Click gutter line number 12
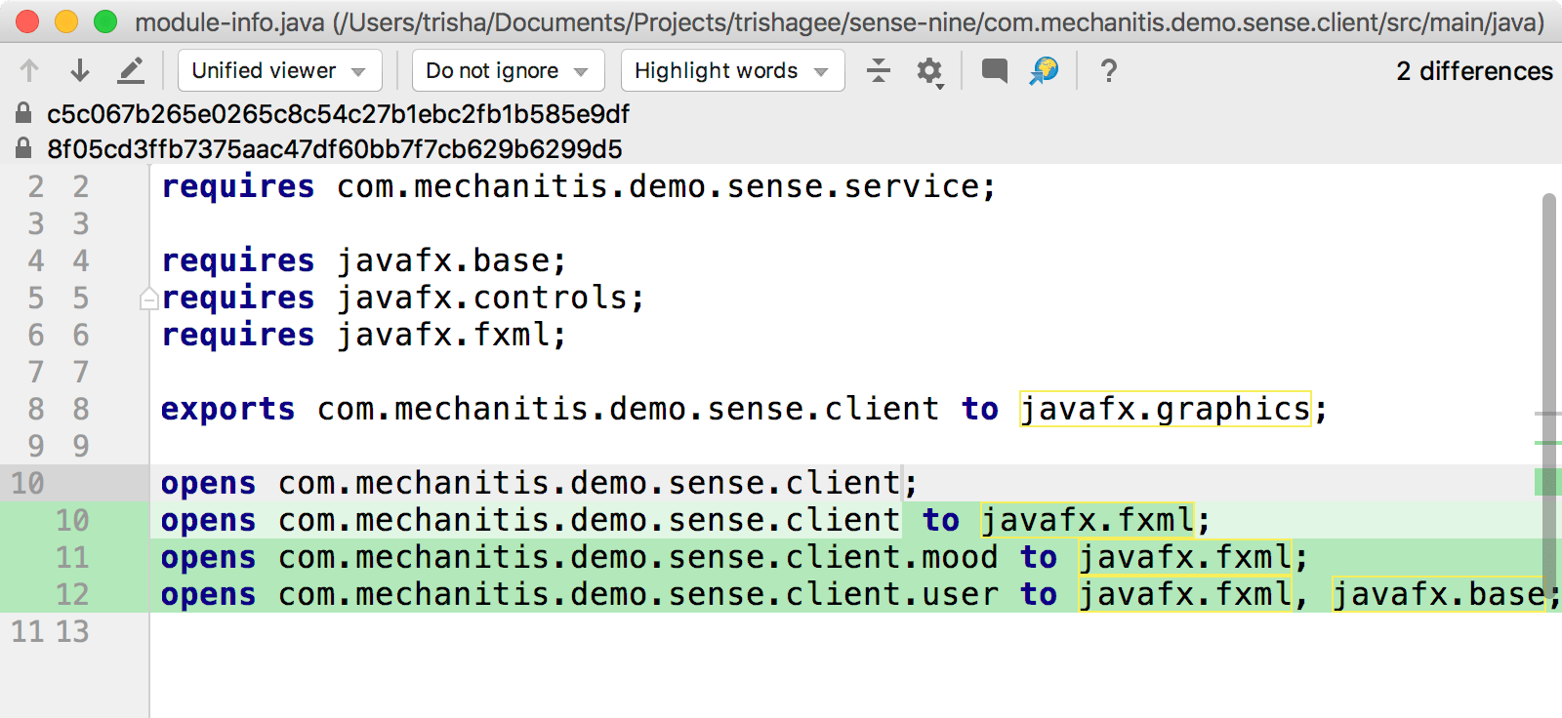Viewport: 1562px width, 718px height. [x=72, y=594]
